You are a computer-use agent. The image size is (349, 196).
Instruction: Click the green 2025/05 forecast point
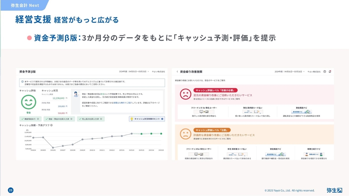coord(161,134)
